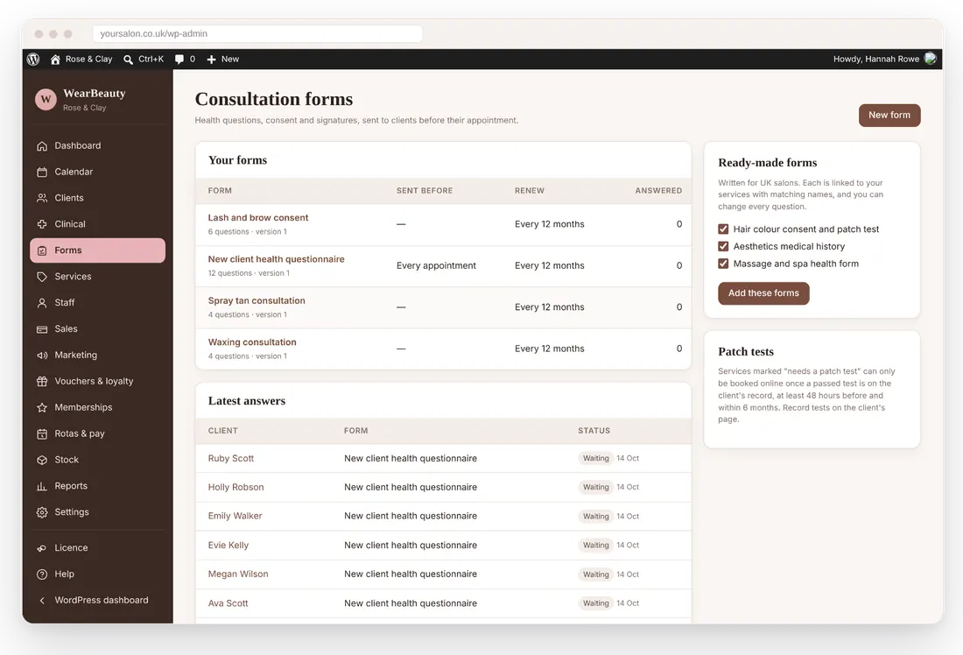This screenshot has width=963, height=655.
Task: Open client Holly Robson
Action: point(235,487)
